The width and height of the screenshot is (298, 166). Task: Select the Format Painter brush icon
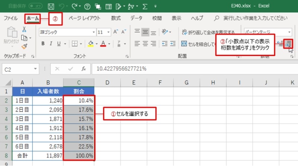(x=24, y=46)
